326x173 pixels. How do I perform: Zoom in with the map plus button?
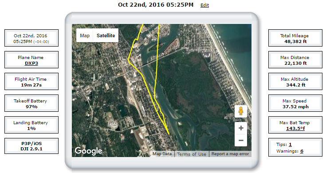[x=241, y=128]
